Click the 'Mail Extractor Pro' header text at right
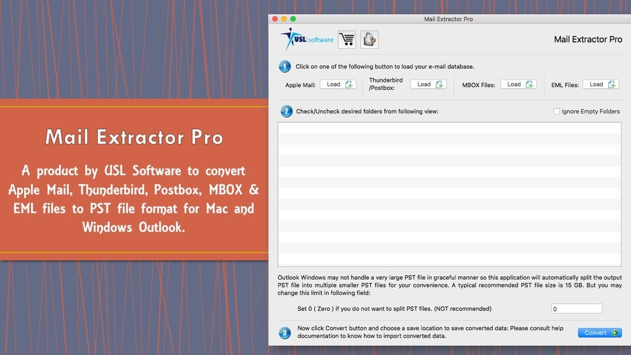 click(588, 39)
